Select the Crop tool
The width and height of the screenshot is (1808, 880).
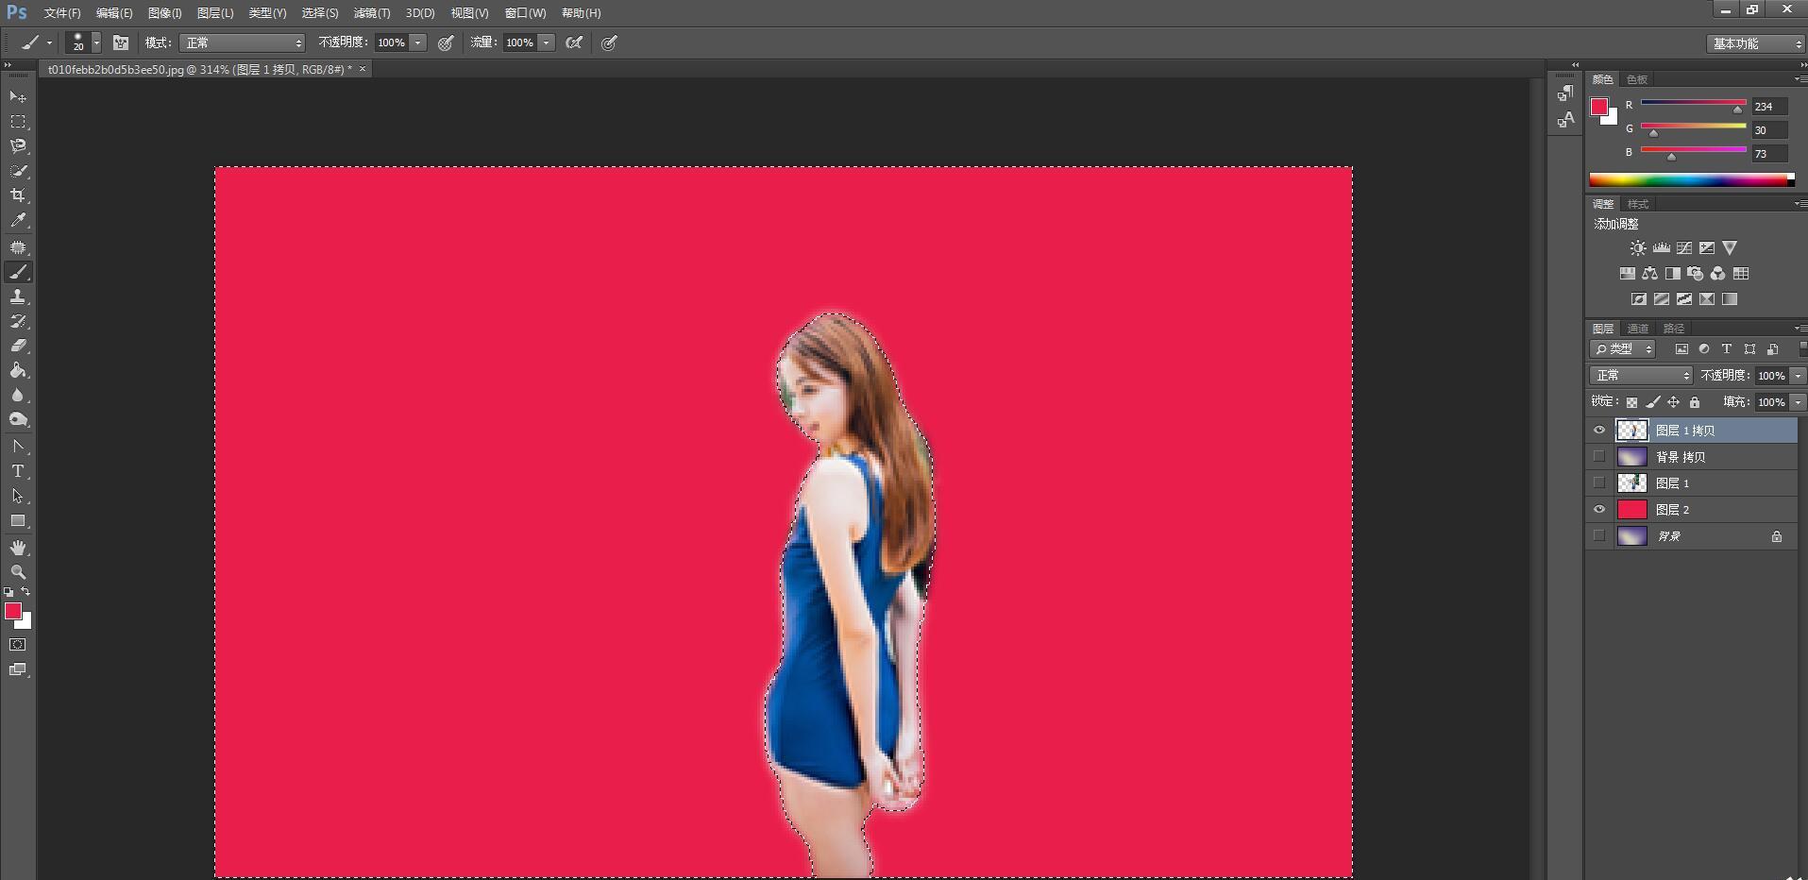[18, 195]
